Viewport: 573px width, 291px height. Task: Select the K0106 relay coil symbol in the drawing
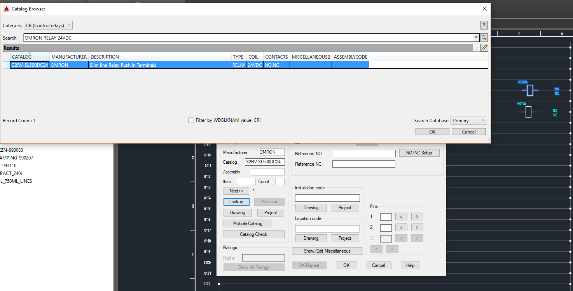pyautogui.click(x=528, y=112)
